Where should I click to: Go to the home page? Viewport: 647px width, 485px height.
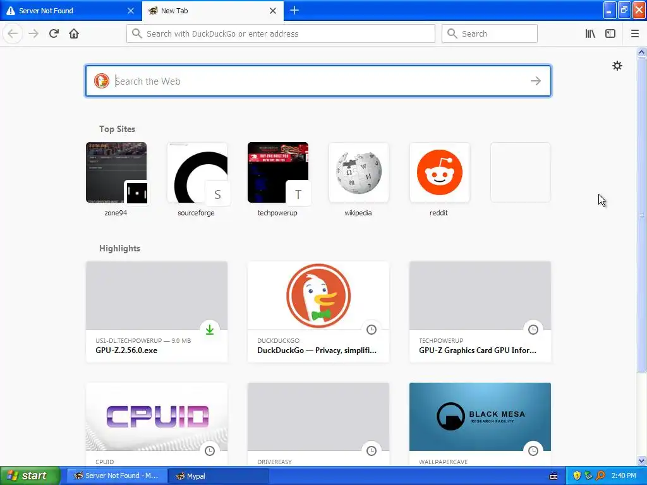(74, 33)
